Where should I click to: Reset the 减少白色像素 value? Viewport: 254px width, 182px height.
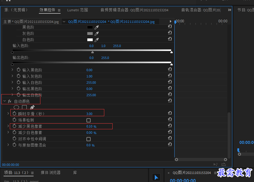coord(170,132)
